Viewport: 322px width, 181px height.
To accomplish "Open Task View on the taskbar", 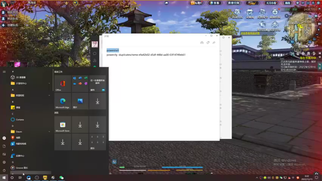I will pyautogui.click(x=20, y=177).
